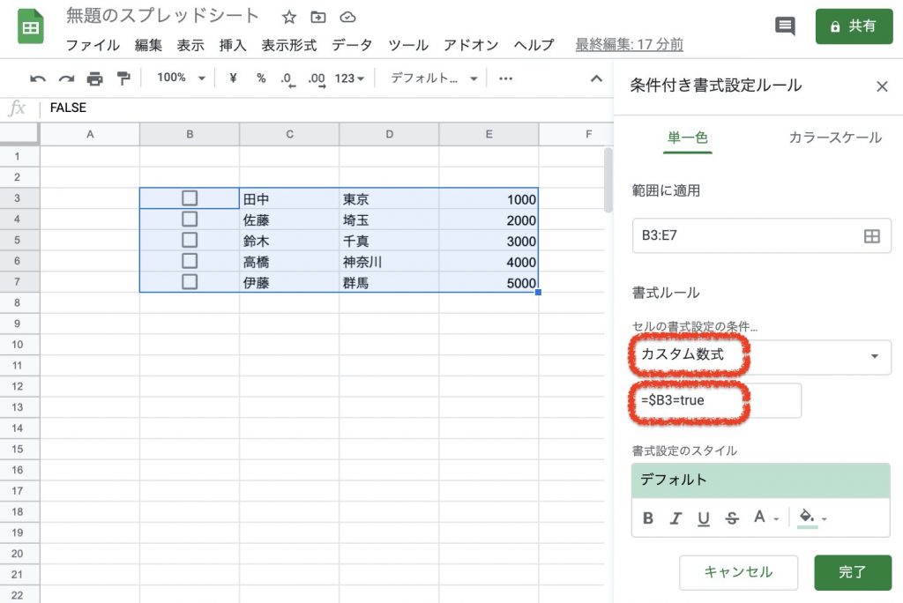Click the 完了 button

[x=852, y=572]
